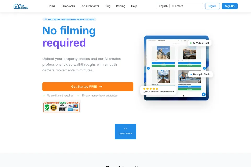The image size is (251, 167).
Task: Open the chat bubble icon in the preview
Action: tap(204, 94)
